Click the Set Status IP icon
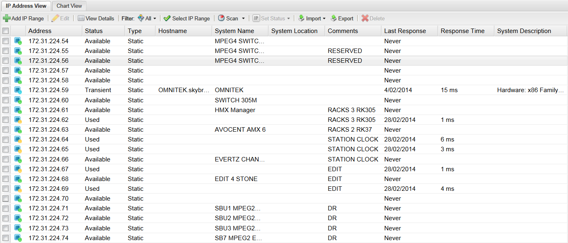The width and height of the screenshot is (568, 243). click(x=256, y=18)
